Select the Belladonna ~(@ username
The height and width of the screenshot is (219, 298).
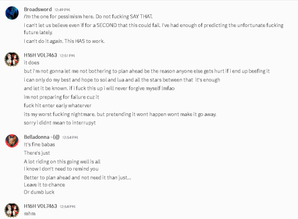coord(42,137)
